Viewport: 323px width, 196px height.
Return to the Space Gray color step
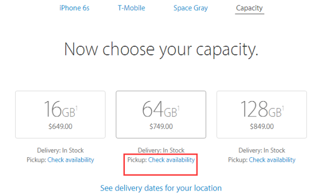click(191, 8)
